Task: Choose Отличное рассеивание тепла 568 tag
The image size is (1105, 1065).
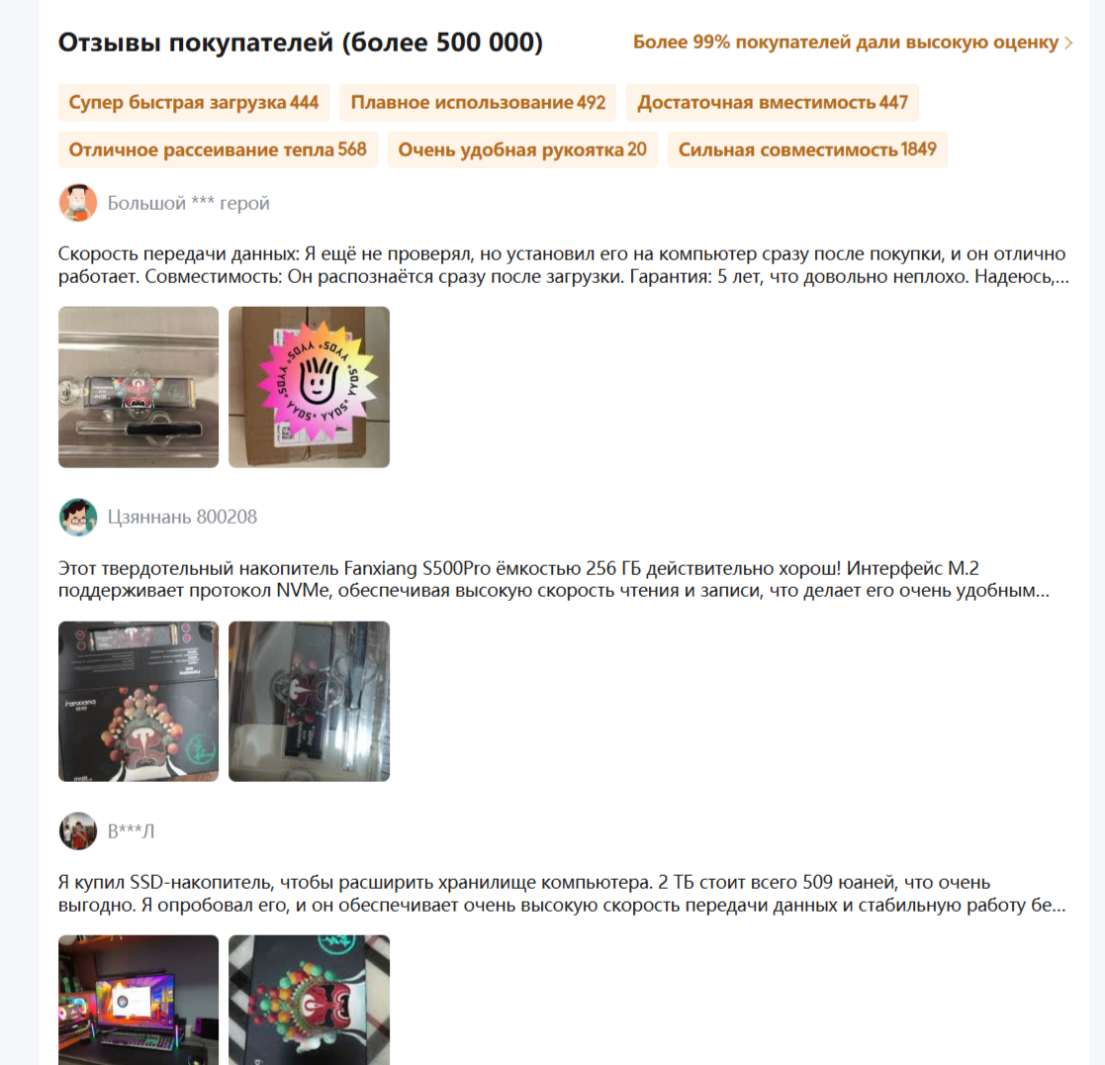Action: click(x=218, y=149)
